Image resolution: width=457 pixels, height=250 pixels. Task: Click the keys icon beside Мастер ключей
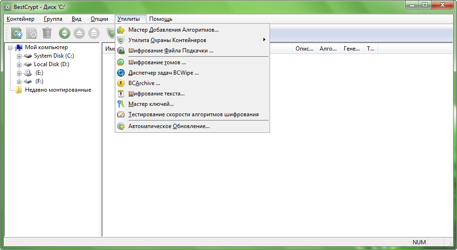tap(121, 104)
